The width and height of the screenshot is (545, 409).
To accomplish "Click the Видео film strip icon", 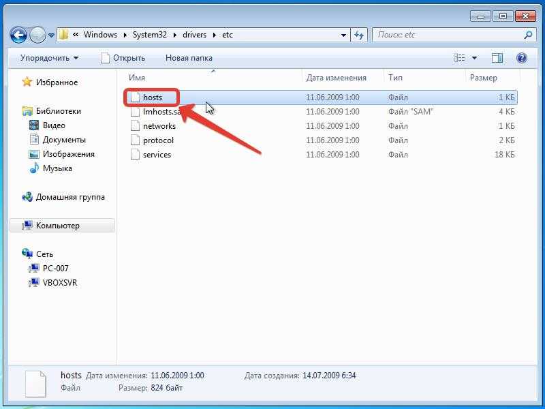I will click(x=34, y=125).
